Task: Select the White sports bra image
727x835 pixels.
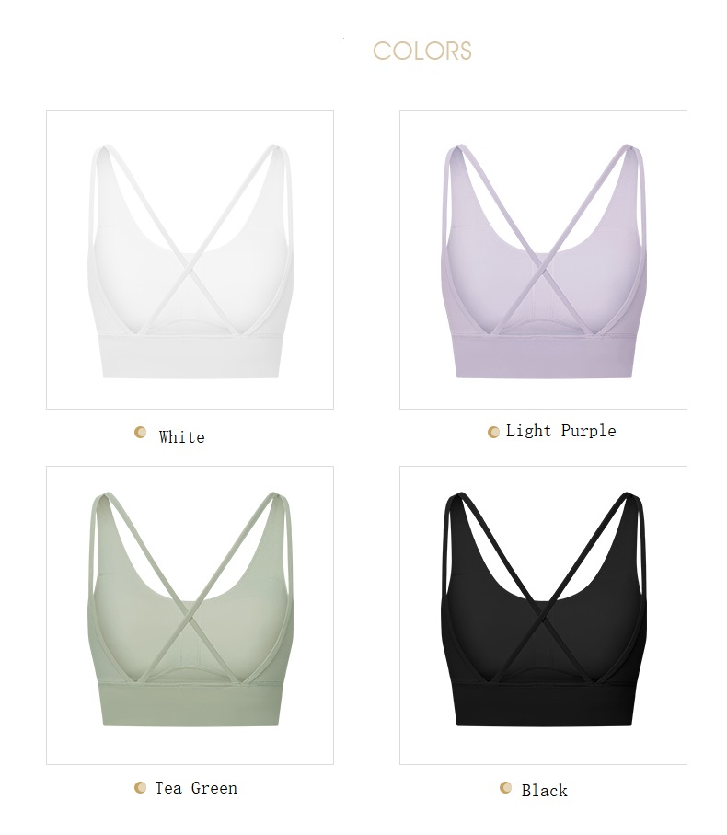Action: (x=190, y=260)
